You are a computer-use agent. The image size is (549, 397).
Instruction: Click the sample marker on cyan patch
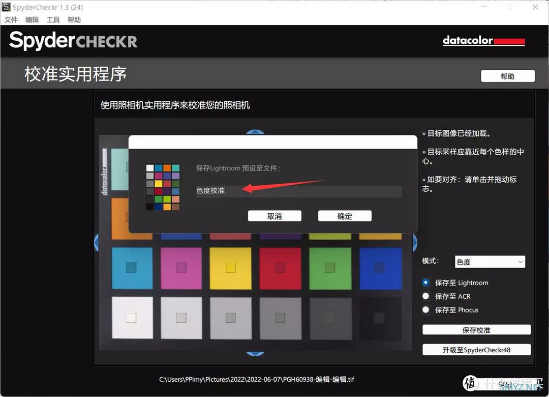point(131,267)
